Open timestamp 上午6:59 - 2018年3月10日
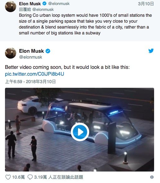Image resolution: width=160 pixels, height=183 pixels. point(30,82)
